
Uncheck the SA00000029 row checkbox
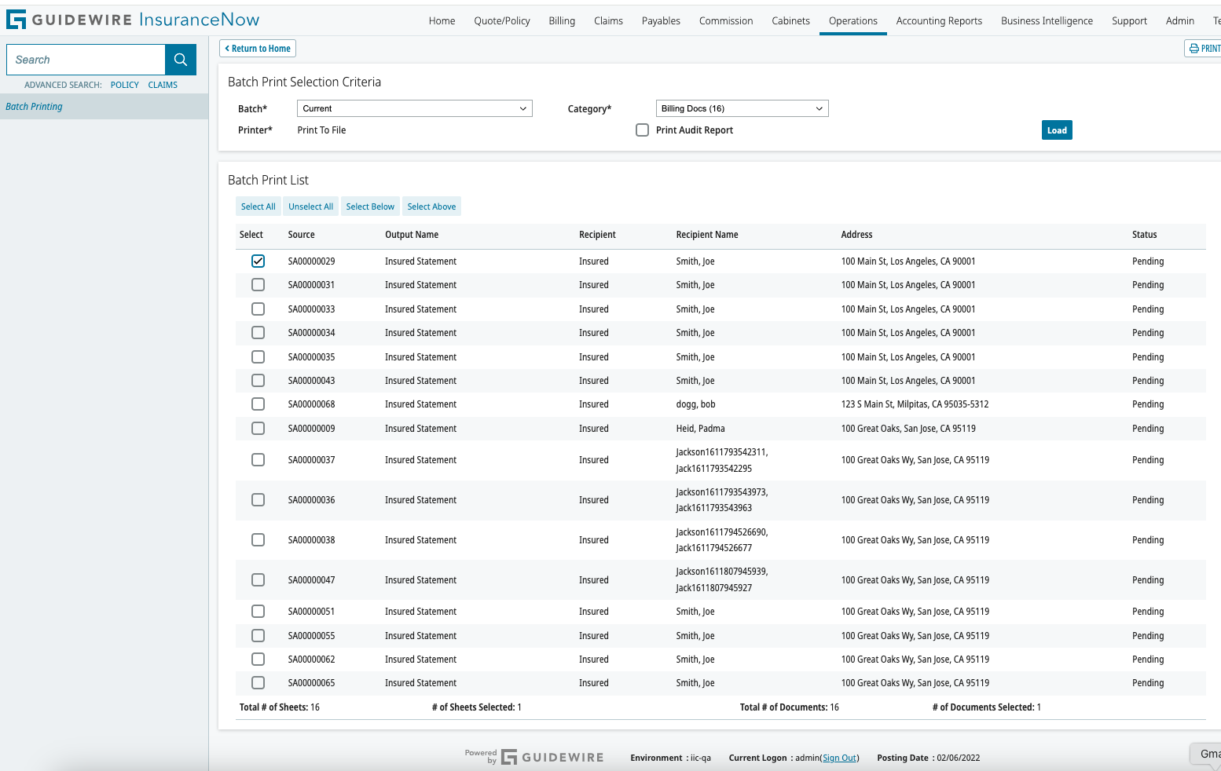[x=258, y=261]
